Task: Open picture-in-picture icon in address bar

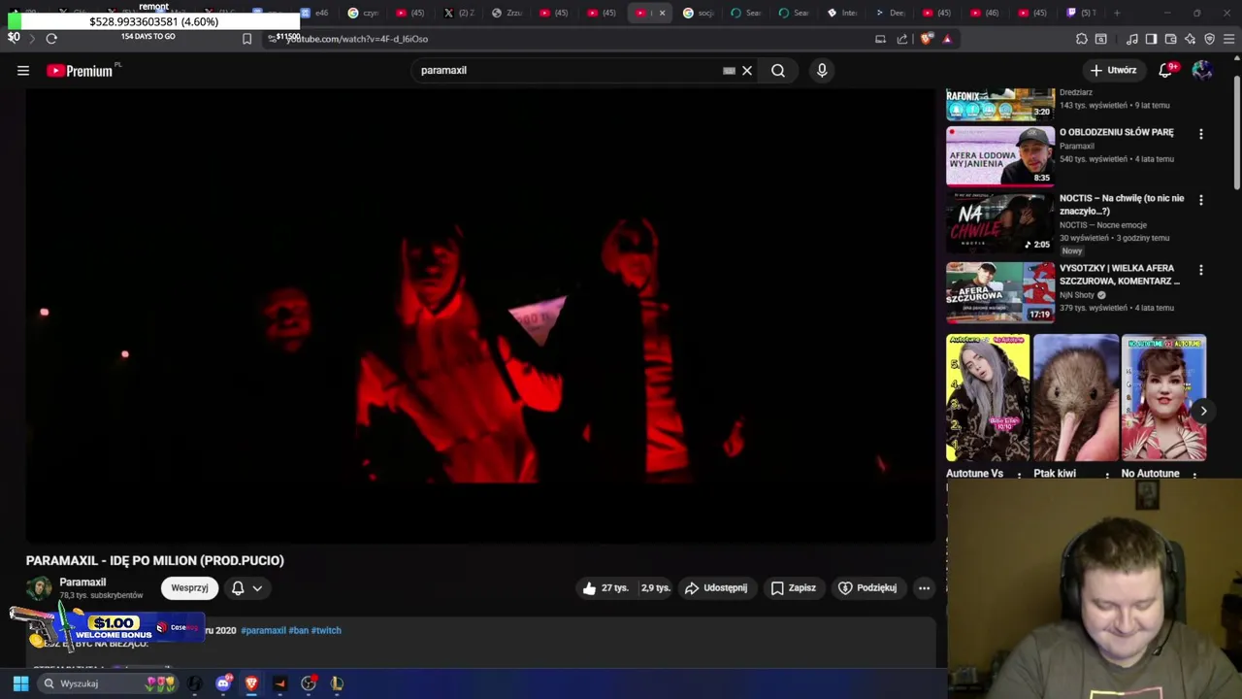Action: 880,39
